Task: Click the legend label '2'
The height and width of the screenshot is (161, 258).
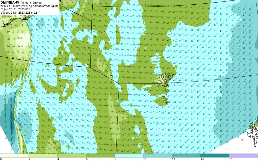Action: point(29,159)
